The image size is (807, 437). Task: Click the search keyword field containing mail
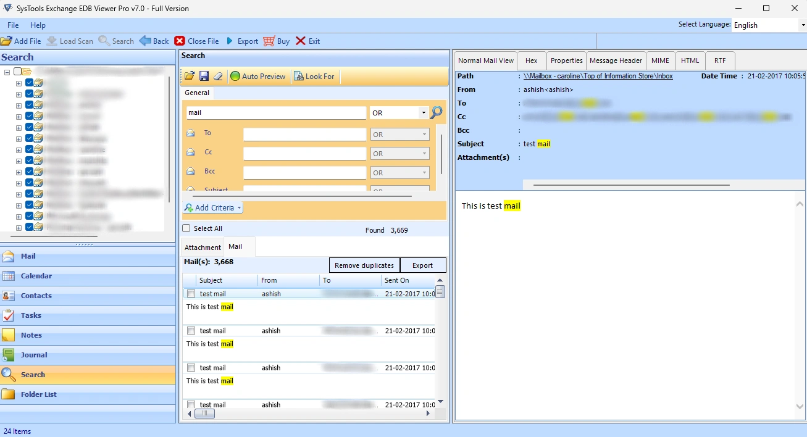[276, 113]
